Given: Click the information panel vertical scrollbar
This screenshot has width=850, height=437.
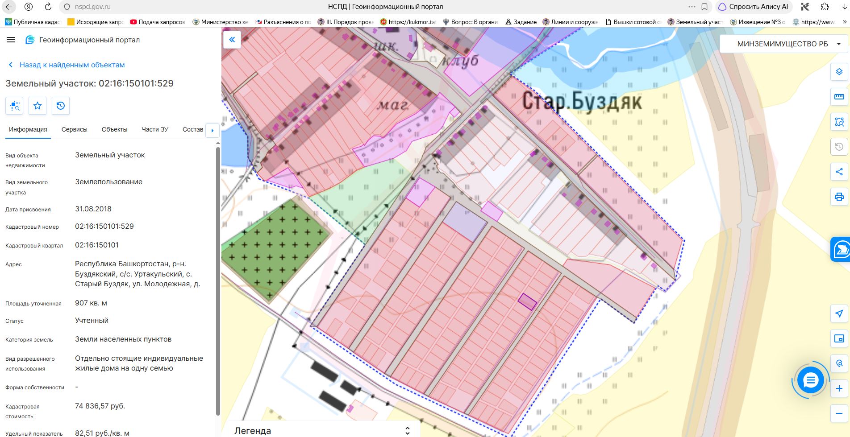Looking at the screenshot, I should pyautogui.click(x=218, y=281).
